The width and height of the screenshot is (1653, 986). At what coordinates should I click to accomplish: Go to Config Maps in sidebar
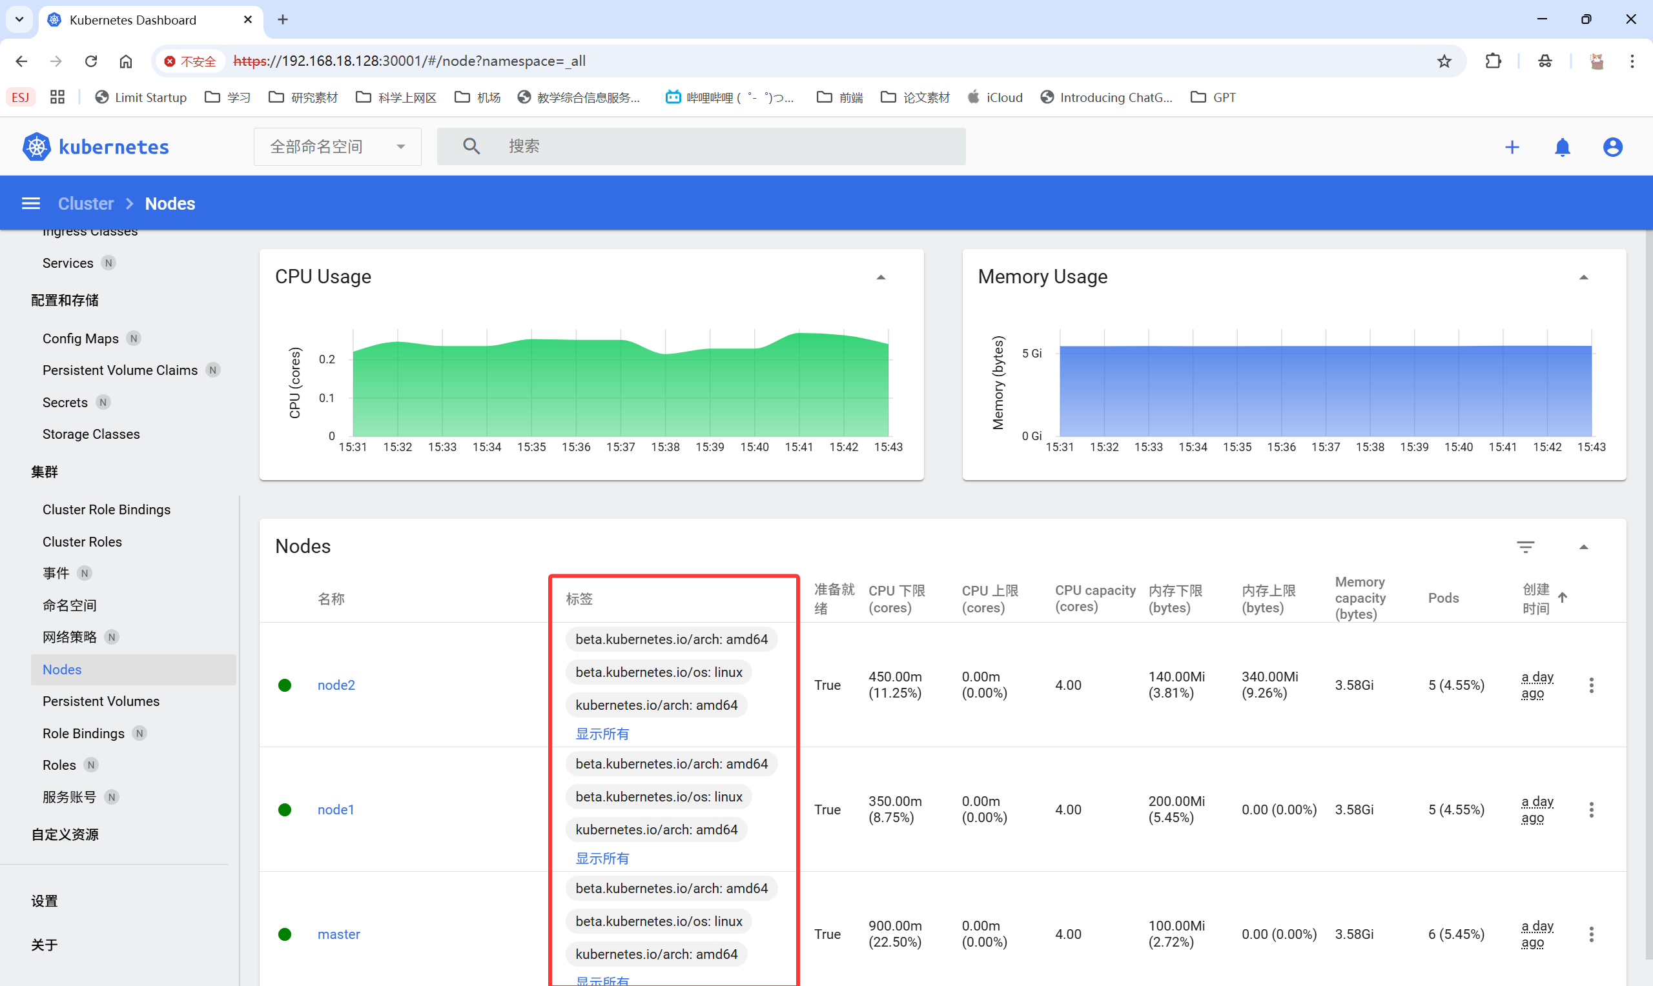click(81, 338)
